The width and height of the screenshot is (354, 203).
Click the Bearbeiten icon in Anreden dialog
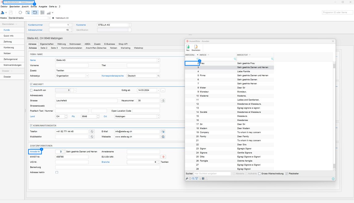click(x=196, y=47)
